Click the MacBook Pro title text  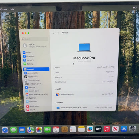point(84,58)
